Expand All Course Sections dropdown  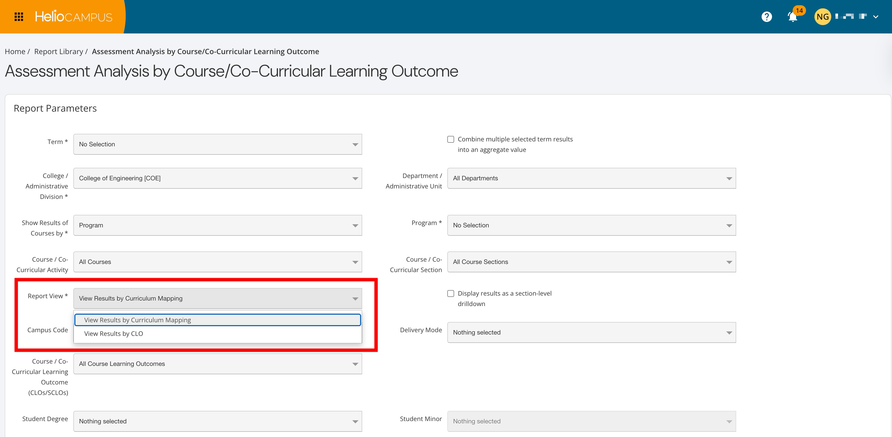(x=591, y=262)
